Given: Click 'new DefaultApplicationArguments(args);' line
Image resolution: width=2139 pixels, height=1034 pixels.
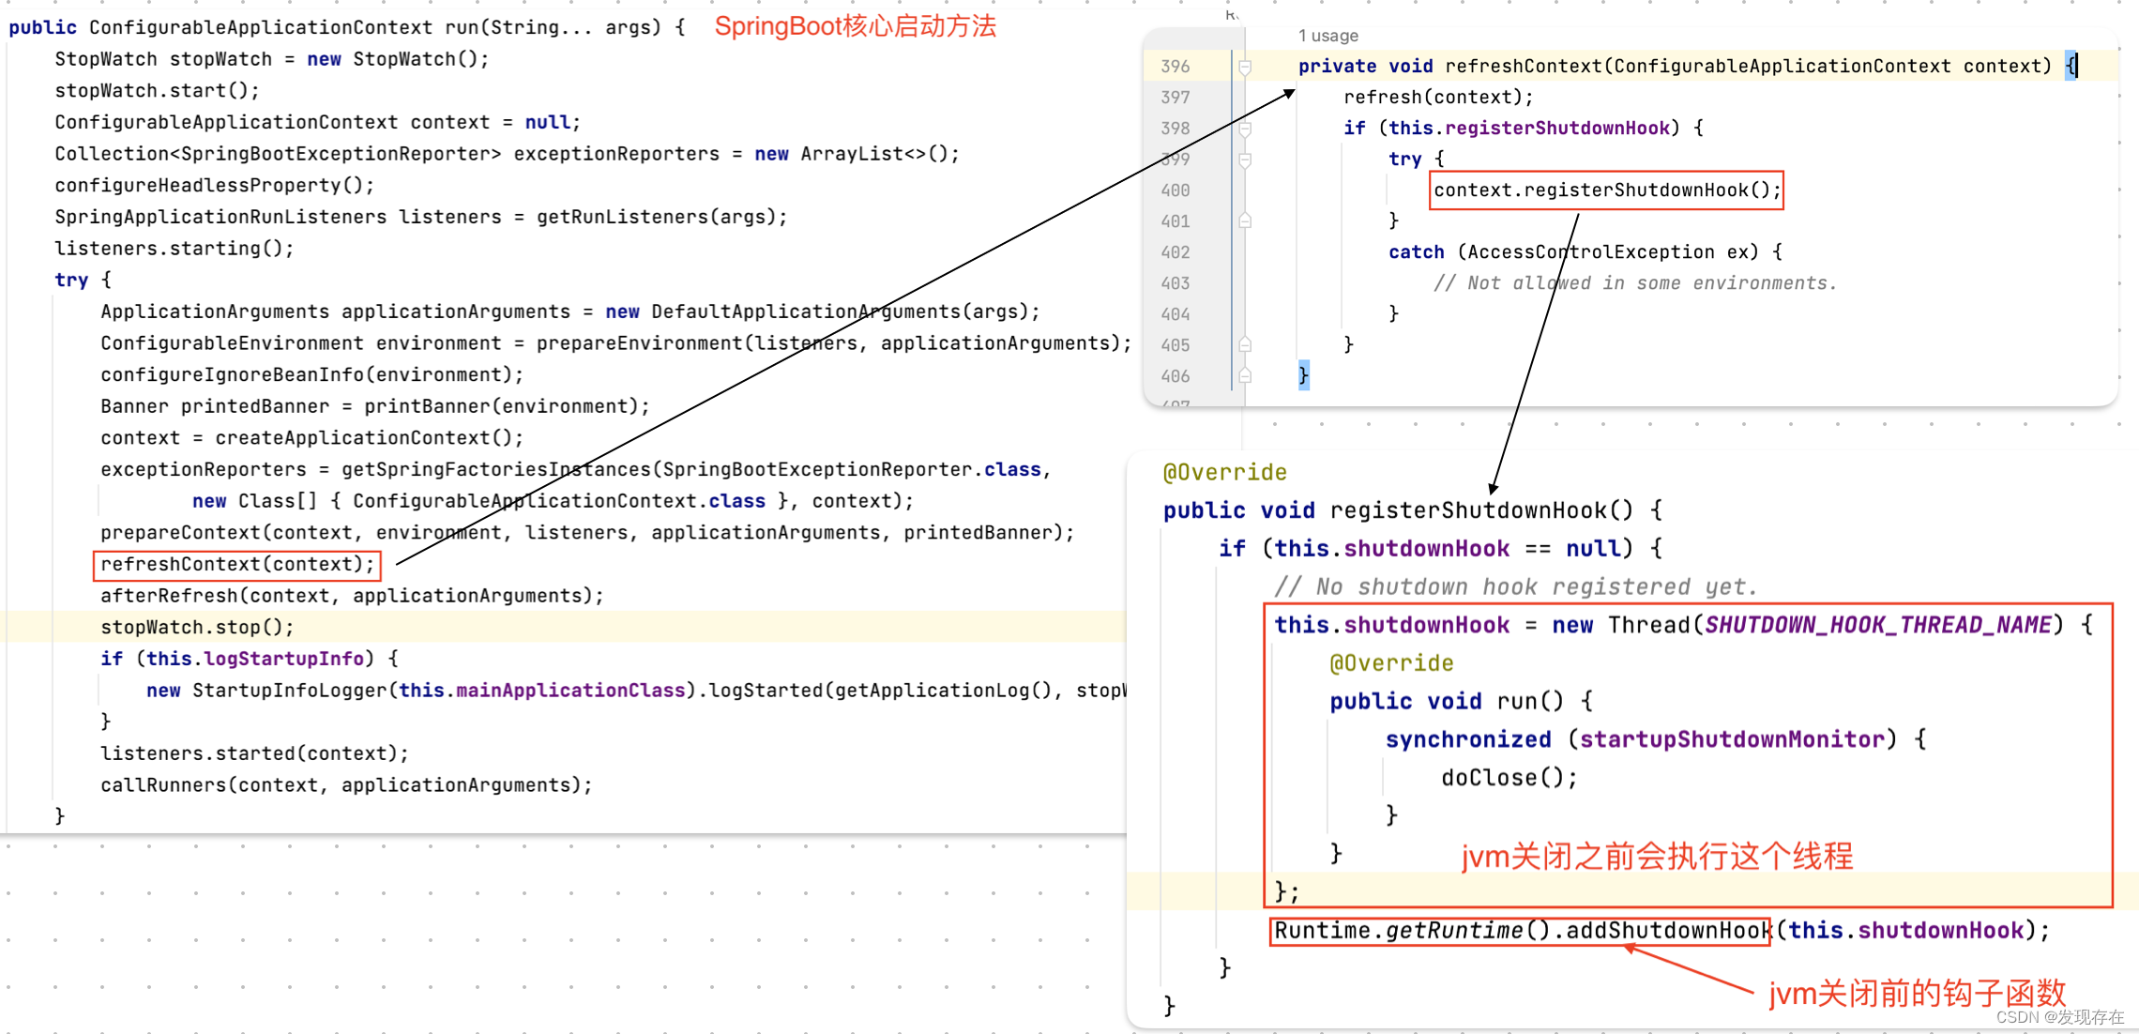Looking at the screenshot, I should pyautogui.click(x=570, y=312).
